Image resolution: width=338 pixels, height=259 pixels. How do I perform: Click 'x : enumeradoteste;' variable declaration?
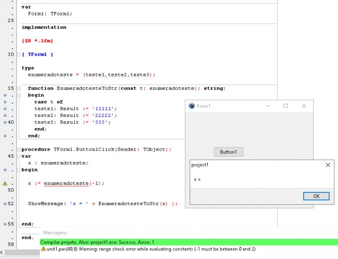(58, 163)
